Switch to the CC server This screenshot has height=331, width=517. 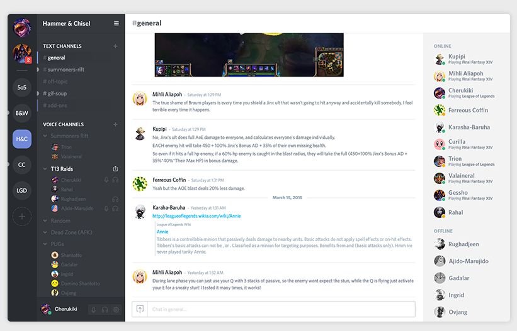tap(22, 165)
